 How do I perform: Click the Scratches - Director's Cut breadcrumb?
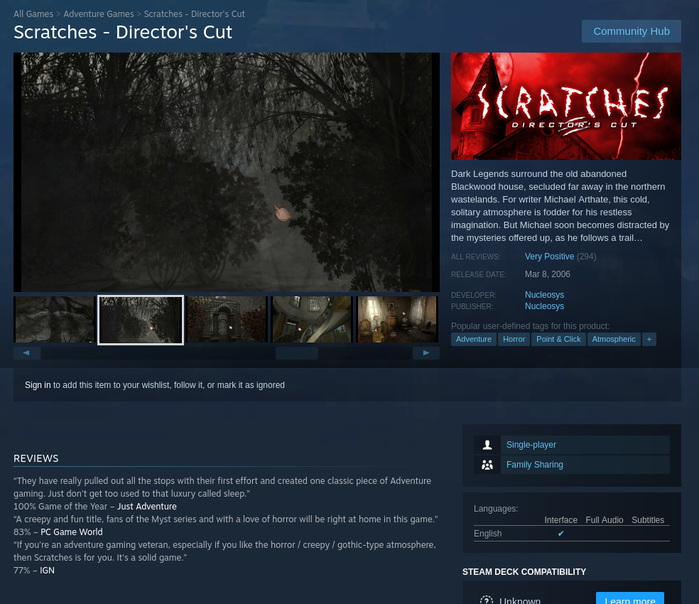tap(195, 14)
